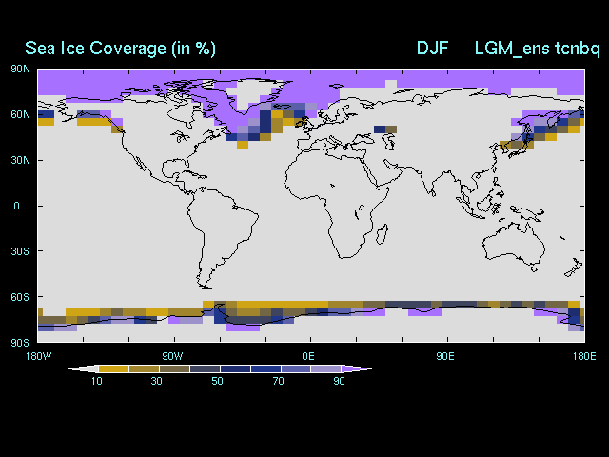
Task: Click the colorbar tick label 10
Action: [x=96, y=381]
